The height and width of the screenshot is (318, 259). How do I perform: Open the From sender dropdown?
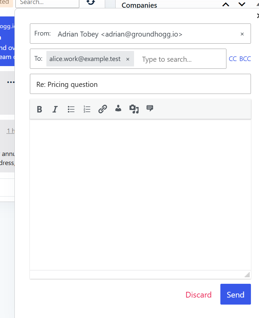(140, 34)
